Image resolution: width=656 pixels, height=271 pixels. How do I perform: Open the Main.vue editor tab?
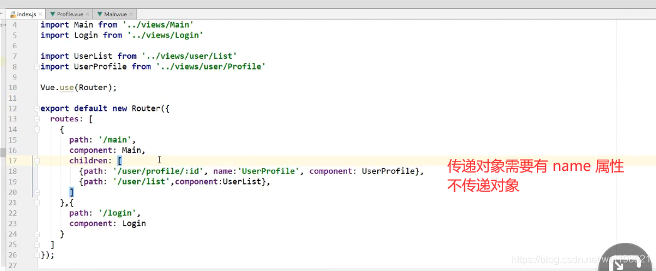click(115, 14)
